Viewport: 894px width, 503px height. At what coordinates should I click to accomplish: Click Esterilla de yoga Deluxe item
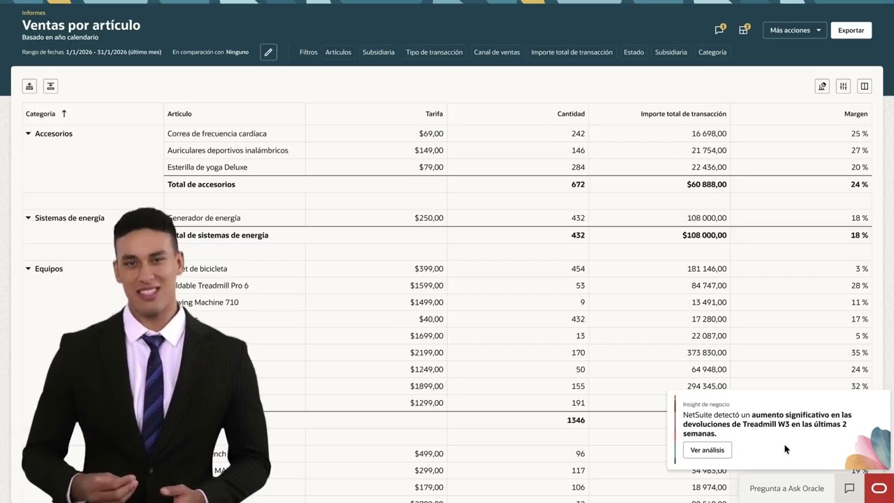point(207,167)
